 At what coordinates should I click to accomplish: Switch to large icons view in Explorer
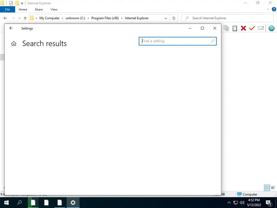(273, 188)
